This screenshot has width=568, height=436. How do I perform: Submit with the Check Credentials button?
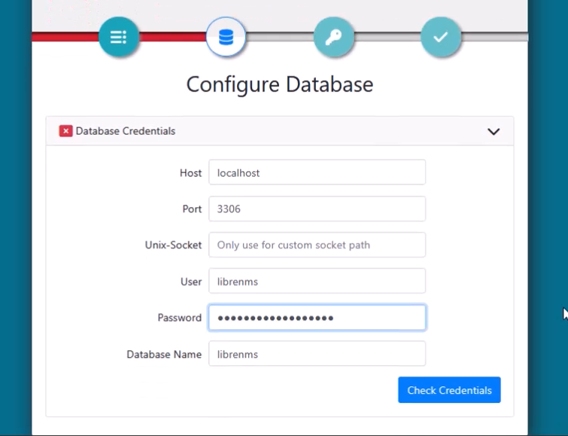(x=449, y=390)
